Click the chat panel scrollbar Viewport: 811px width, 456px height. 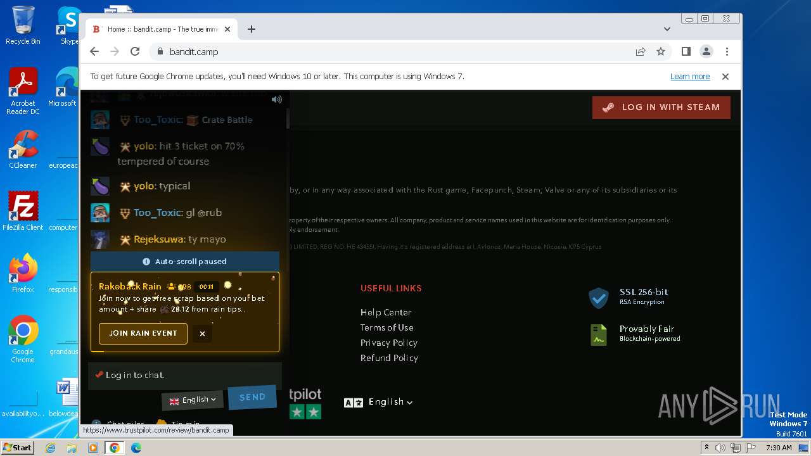[288, 119]
